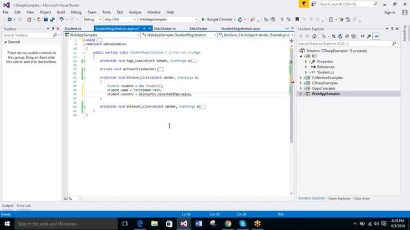Click View Code icon in Solution Explorer
The image size is (410, 230).
click(363, 36)
